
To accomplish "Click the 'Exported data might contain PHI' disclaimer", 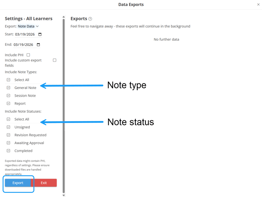I will [27, 167].
